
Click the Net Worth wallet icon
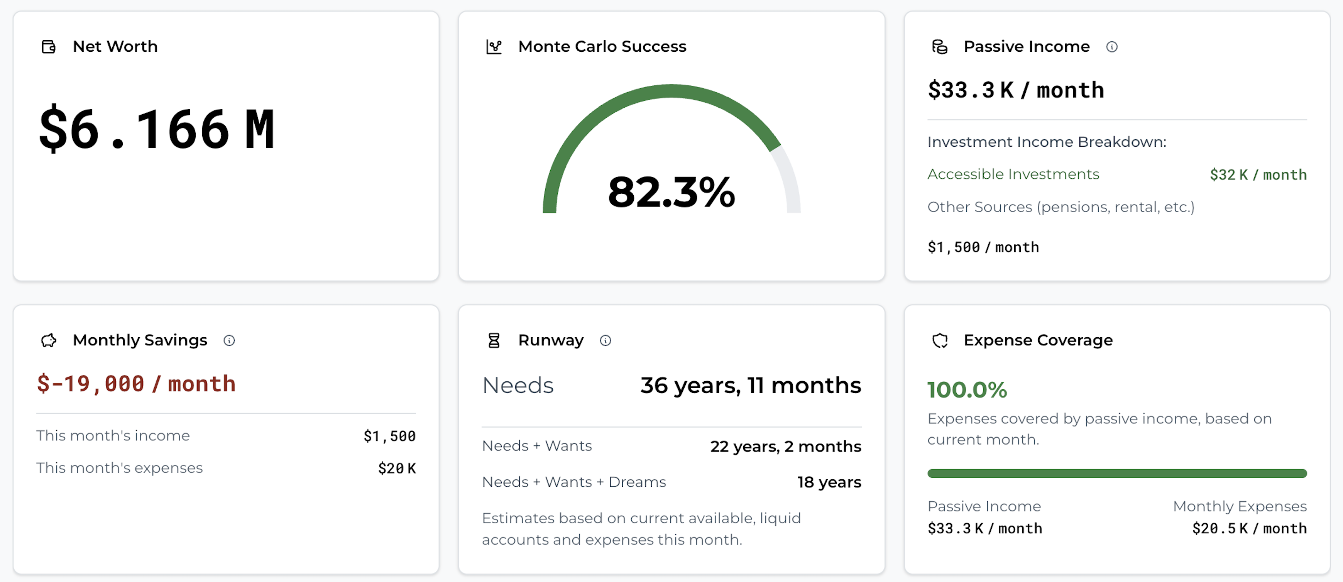click(x=49, y=47)
